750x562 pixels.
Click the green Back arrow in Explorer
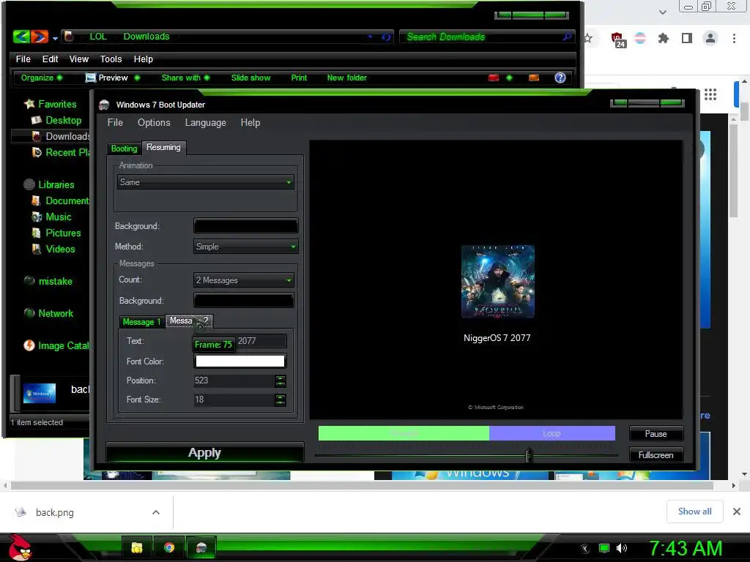coord(21,37)
